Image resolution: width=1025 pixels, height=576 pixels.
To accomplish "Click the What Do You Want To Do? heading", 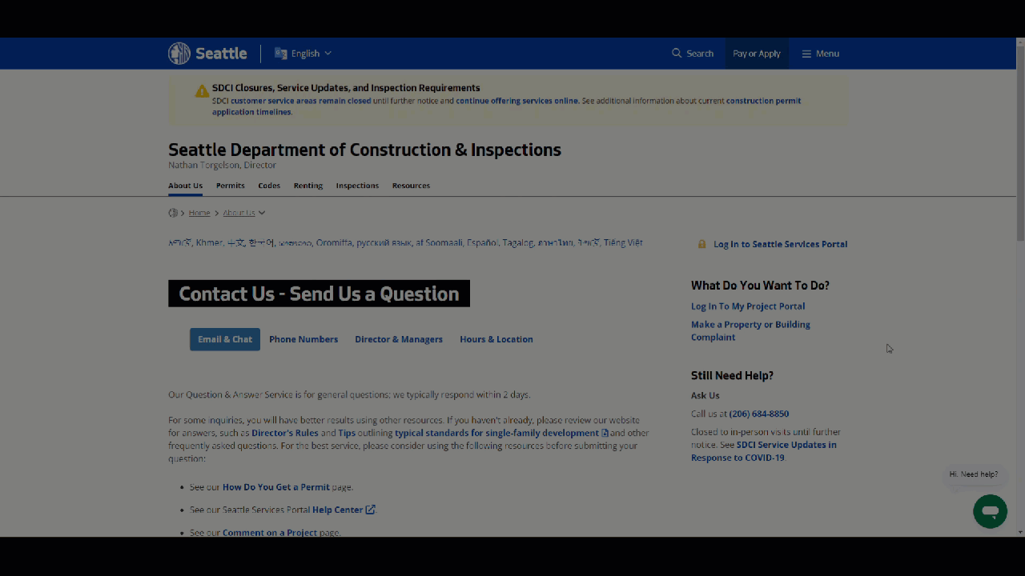I will (760, 286).
